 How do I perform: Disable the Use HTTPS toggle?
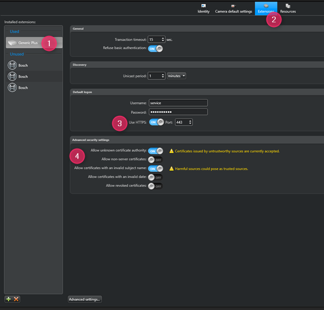click(156, 122)
